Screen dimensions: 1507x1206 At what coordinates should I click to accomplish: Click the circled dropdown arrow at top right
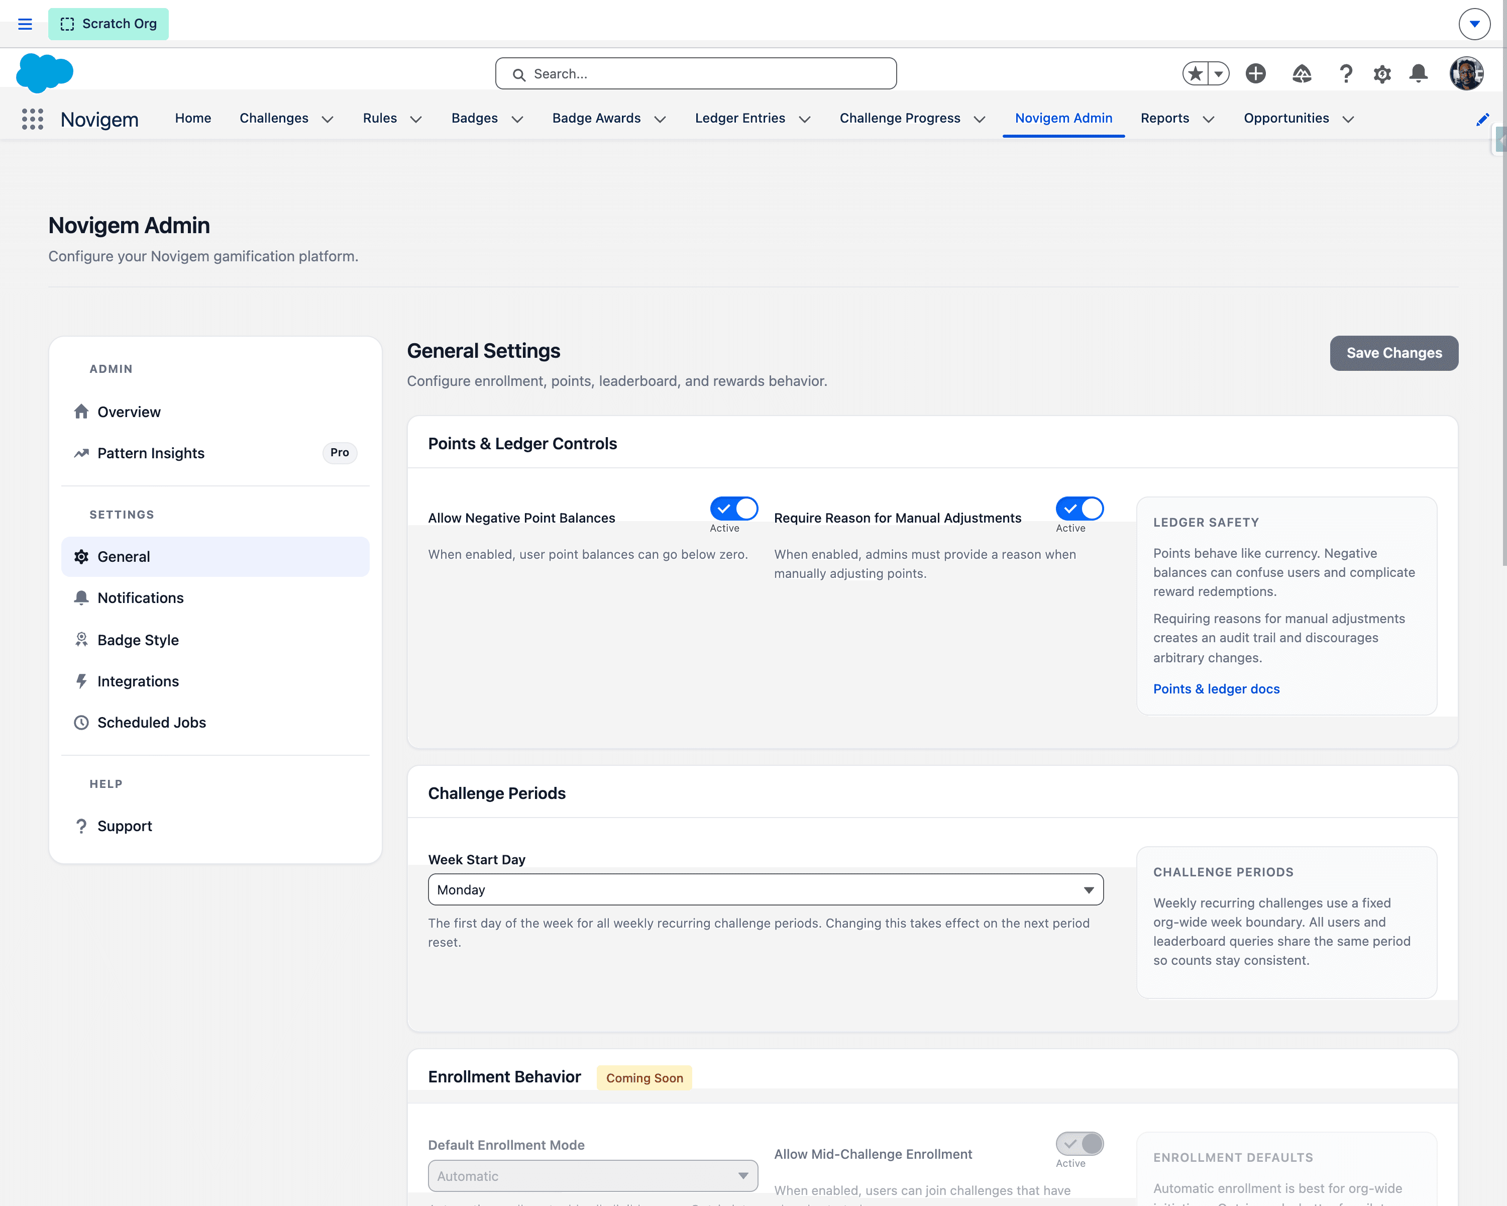coord(1474,24)
